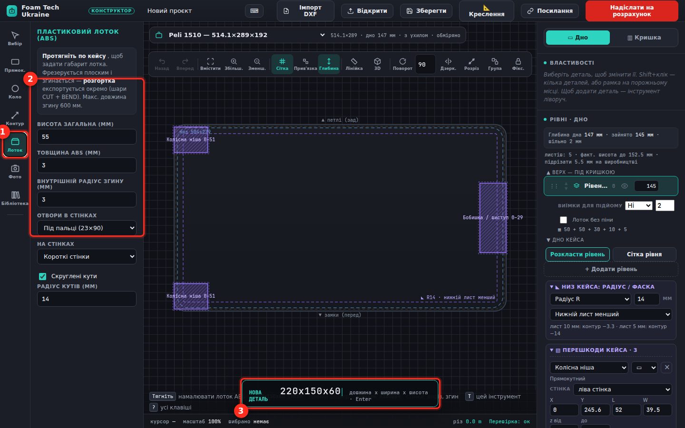Click the Імпорт DXF button

point(305,11)
